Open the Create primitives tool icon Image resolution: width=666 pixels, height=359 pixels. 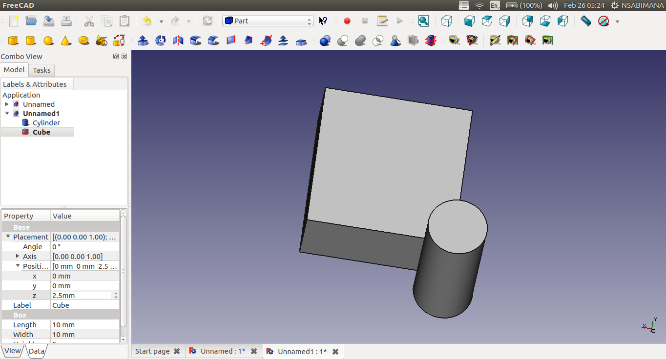[x=102, y=40]
